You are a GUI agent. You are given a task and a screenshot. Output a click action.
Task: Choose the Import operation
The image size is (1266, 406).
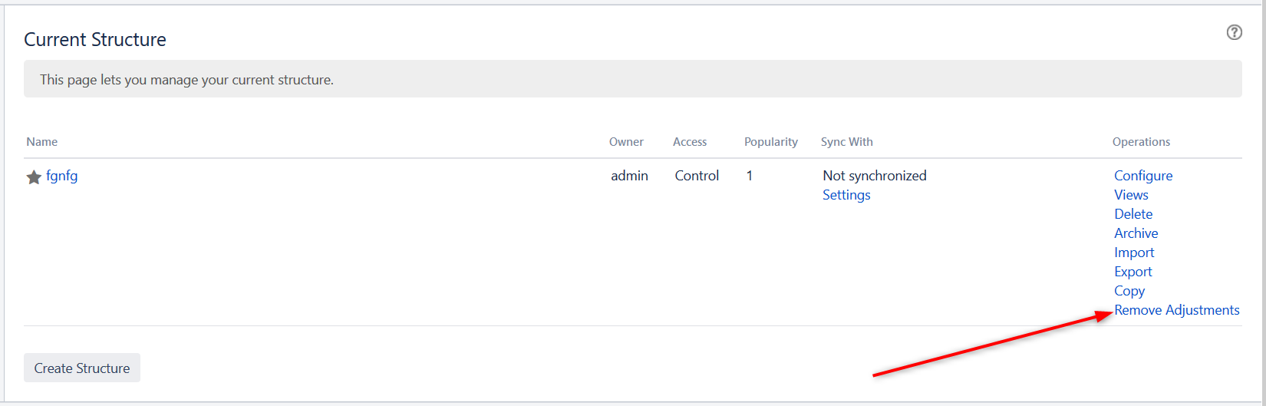tap(1134, 253)
